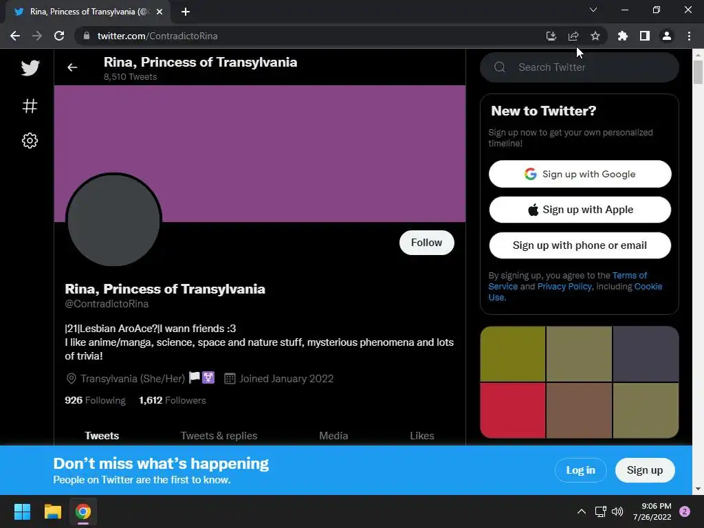Click the page vertical scrollbar thumb
Screen dimensions: 704x528
(698, 71)
